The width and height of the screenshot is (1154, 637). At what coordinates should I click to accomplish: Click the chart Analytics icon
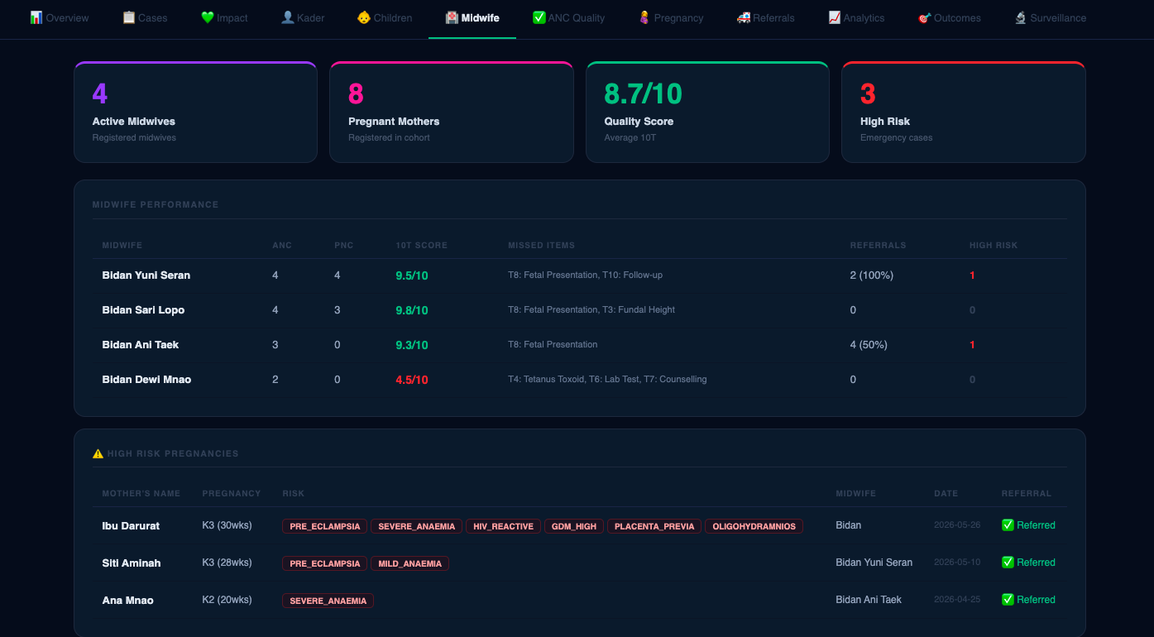pos(835,17)
